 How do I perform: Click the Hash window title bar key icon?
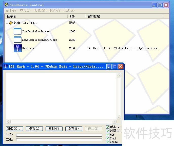point(6,66)
